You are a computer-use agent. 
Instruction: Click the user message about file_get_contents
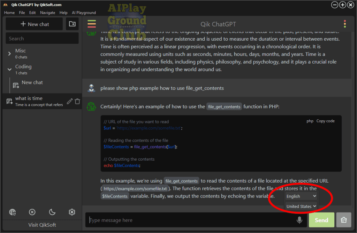[x=162, y=88]
